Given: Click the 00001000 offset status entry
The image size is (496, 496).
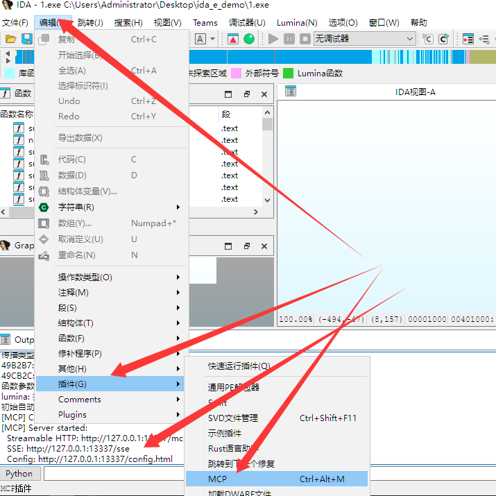Looking at the screenshot, I should click(427, 319).
